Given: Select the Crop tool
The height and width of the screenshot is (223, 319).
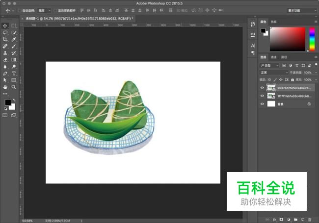Looking at the screenshot, I should coord(5,39).
